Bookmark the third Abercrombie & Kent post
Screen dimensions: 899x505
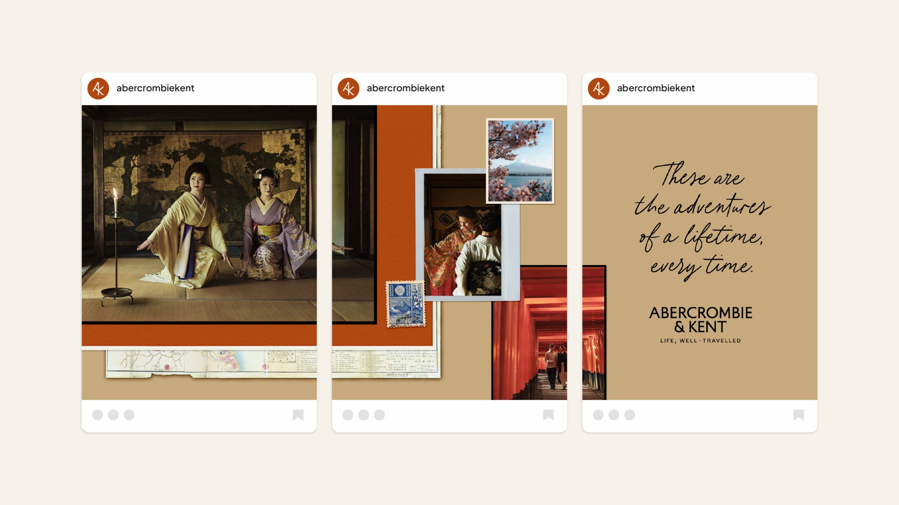[799, 415]
